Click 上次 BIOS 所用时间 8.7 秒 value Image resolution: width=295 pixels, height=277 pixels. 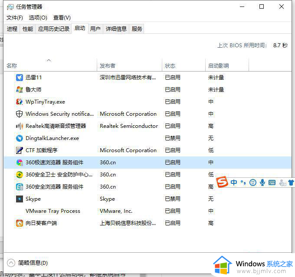pos(281,46)
